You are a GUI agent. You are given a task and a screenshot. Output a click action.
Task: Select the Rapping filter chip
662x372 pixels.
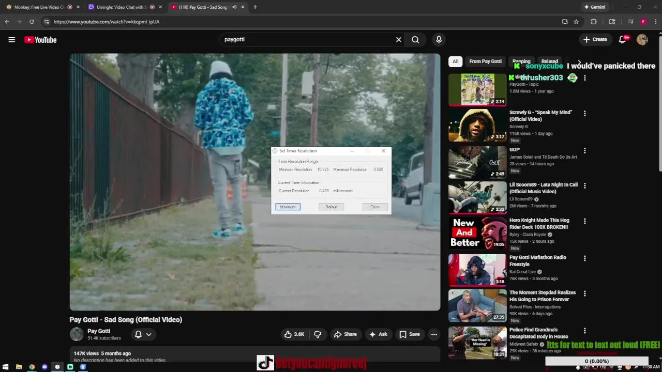521,61
